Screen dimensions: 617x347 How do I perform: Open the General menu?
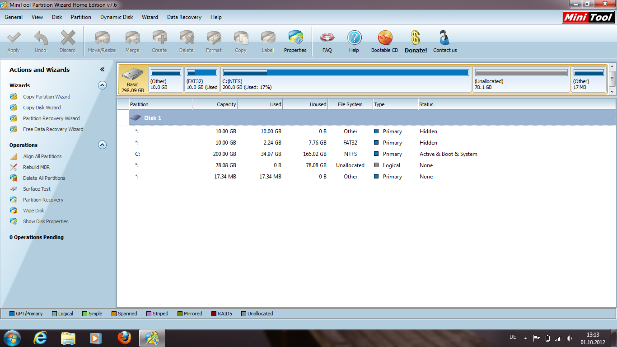pyautogui.click(x=14, y=17)
